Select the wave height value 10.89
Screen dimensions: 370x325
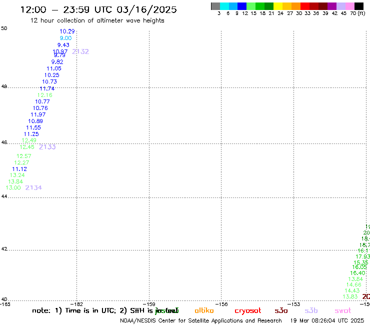pos(35,121)
